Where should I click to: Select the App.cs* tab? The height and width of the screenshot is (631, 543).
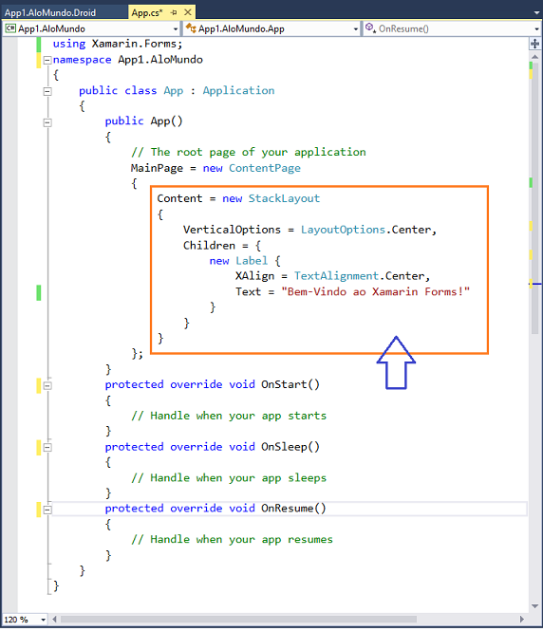click(x=147, y=13)
